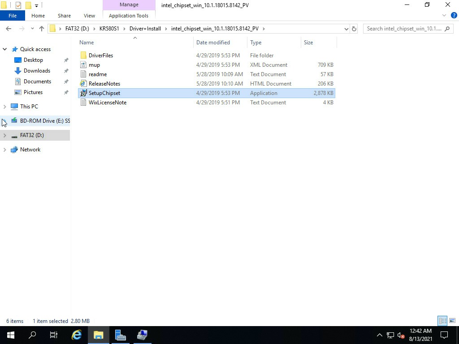459x344 pixels.
Task: Select This PC in navigation pane
Action: click(x=29, y=107)
